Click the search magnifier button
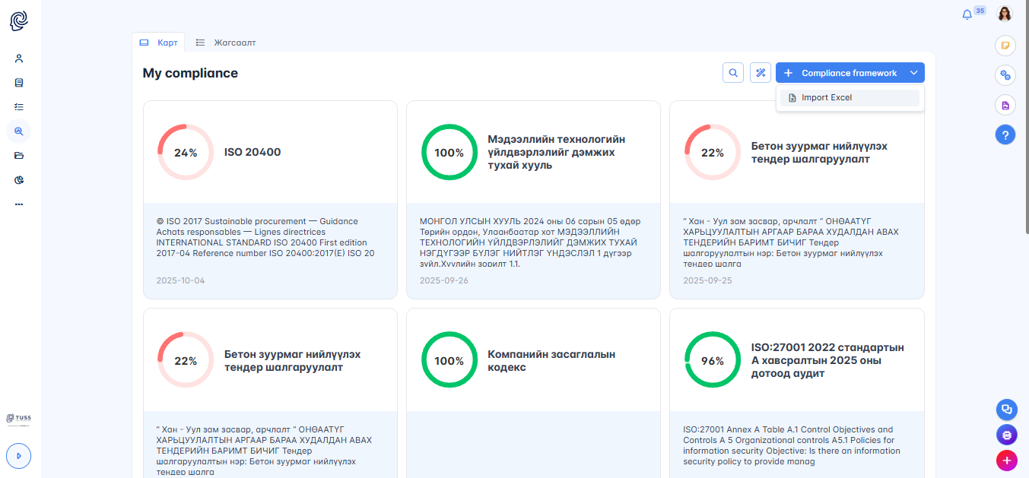 733,73
